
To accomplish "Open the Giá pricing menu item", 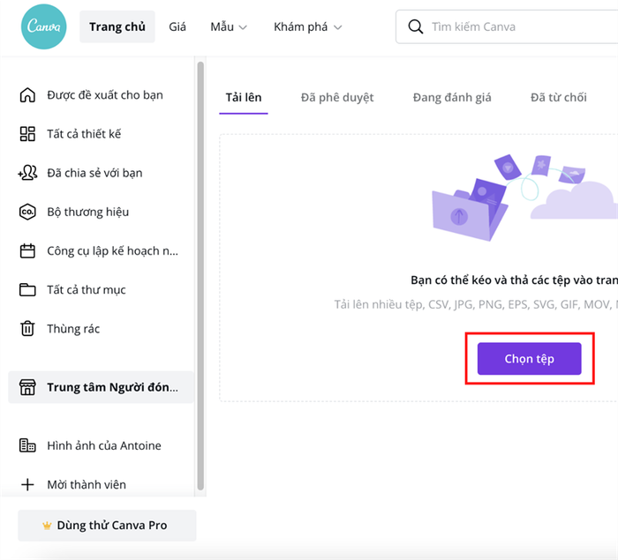I will (177, 26).
